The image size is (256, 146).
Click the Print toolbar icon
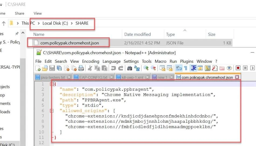click(x=81, y=68)
